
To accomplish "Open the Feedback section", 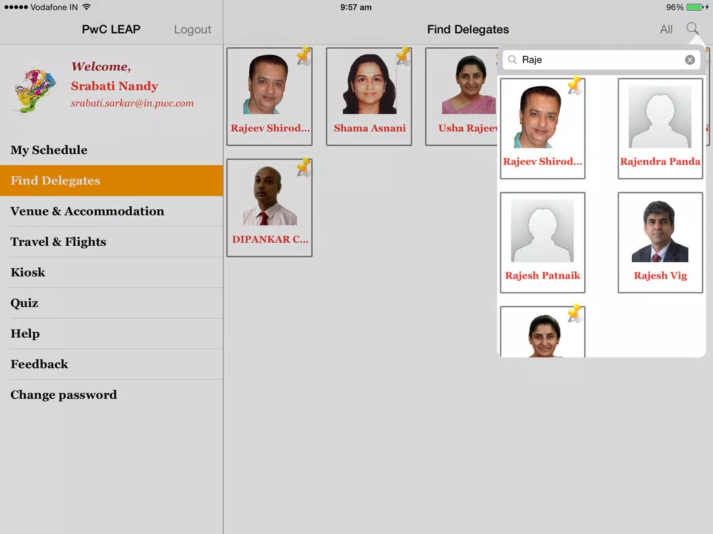I will pyautogui.click(x=112, y=364).
